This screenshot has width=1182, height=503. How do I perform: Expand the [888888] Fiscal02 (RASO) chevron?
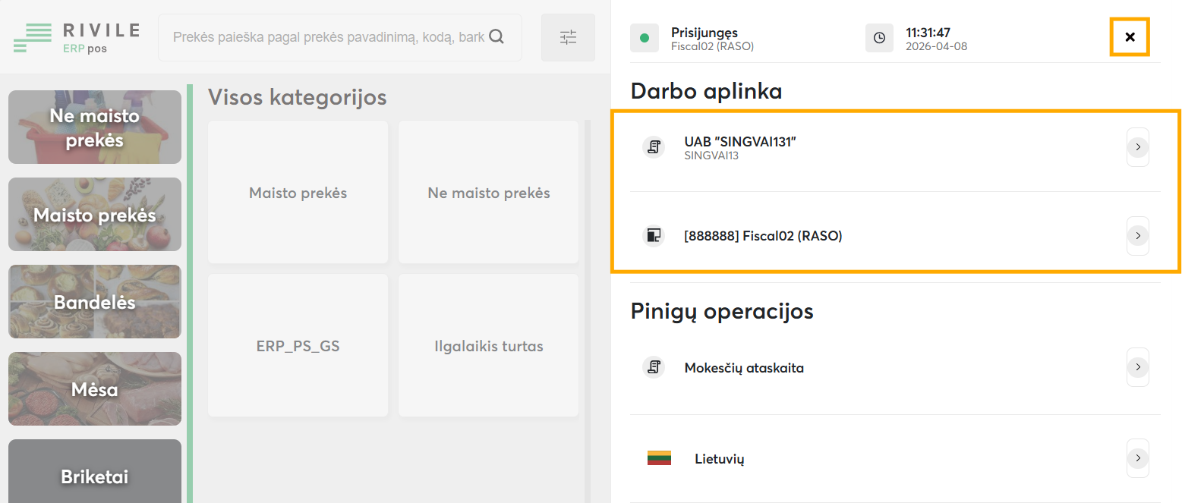1137,236
